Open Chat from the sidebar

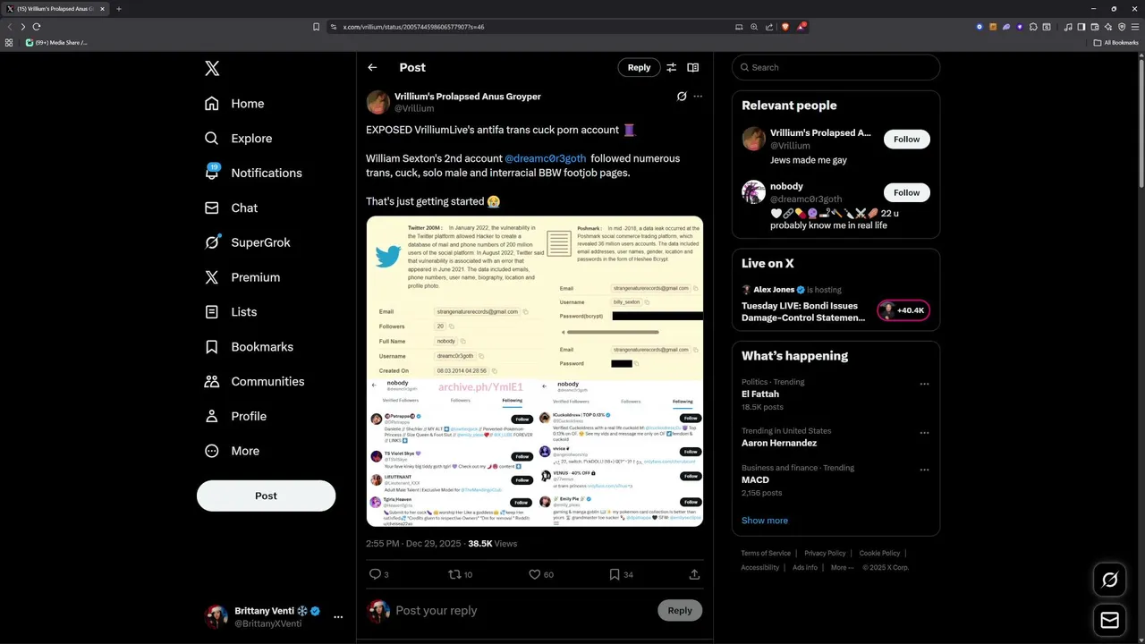pyautogui.click(x=231, y=208)
